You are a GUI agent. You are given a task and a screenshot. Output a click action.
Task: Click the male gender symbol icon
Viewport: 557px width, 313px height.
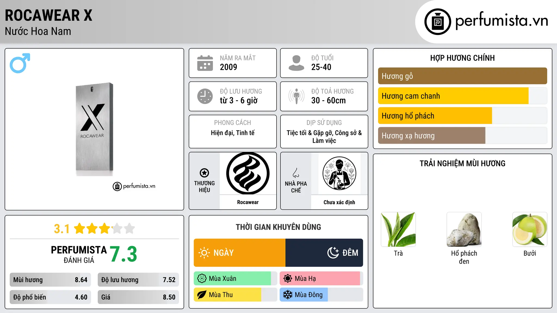20,63
